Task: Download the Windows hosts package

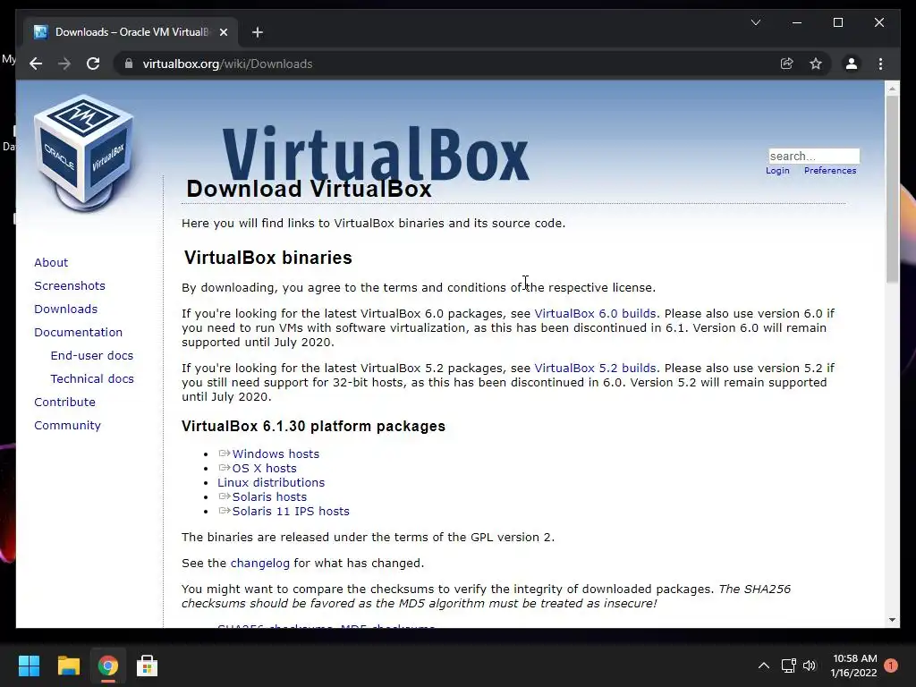Action: coord(276,454)
